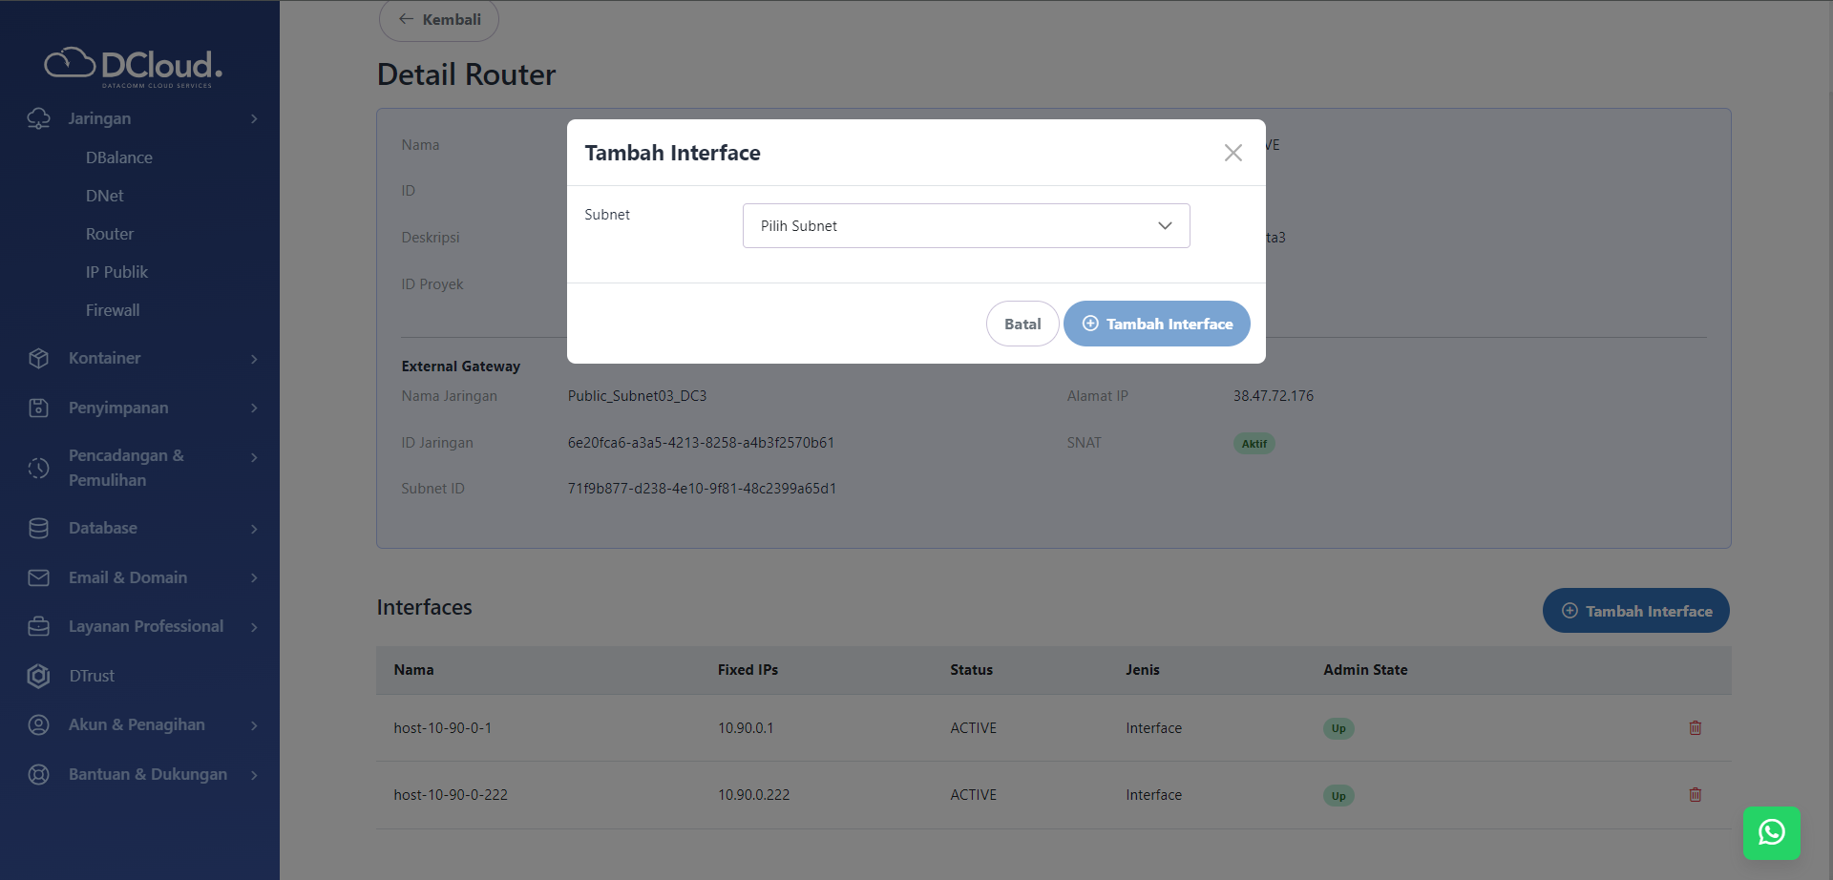Click the Kontainer box icon in sidebar
The width and height of the screenshot is (1833, 880).
click(38, 358)
